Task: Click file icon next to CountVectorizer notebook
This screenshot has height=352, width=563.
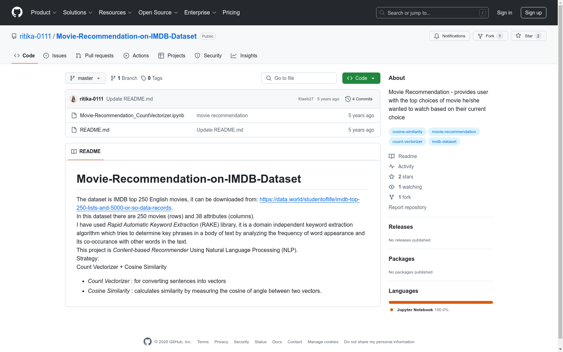Action: point(74,115)
